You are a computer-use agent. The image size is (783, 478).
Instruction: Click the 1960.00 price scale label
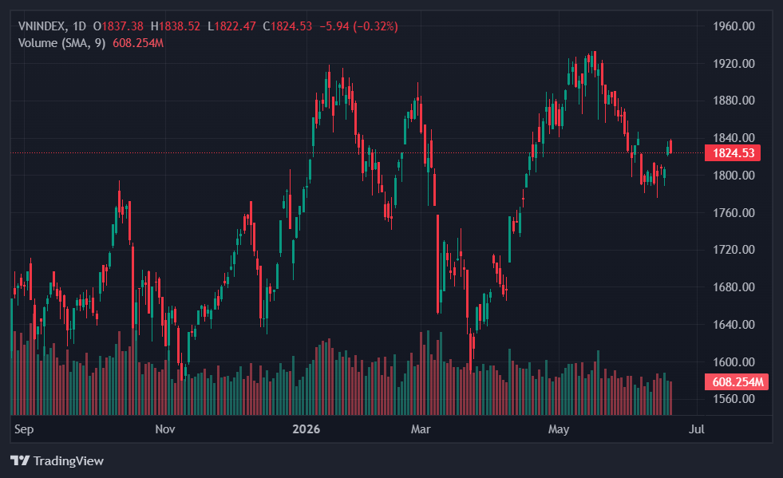coord(734,26)
